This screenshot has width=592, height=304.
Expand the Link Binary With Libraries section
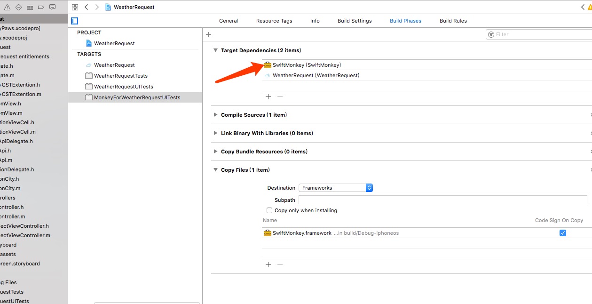tap(215, 133)
